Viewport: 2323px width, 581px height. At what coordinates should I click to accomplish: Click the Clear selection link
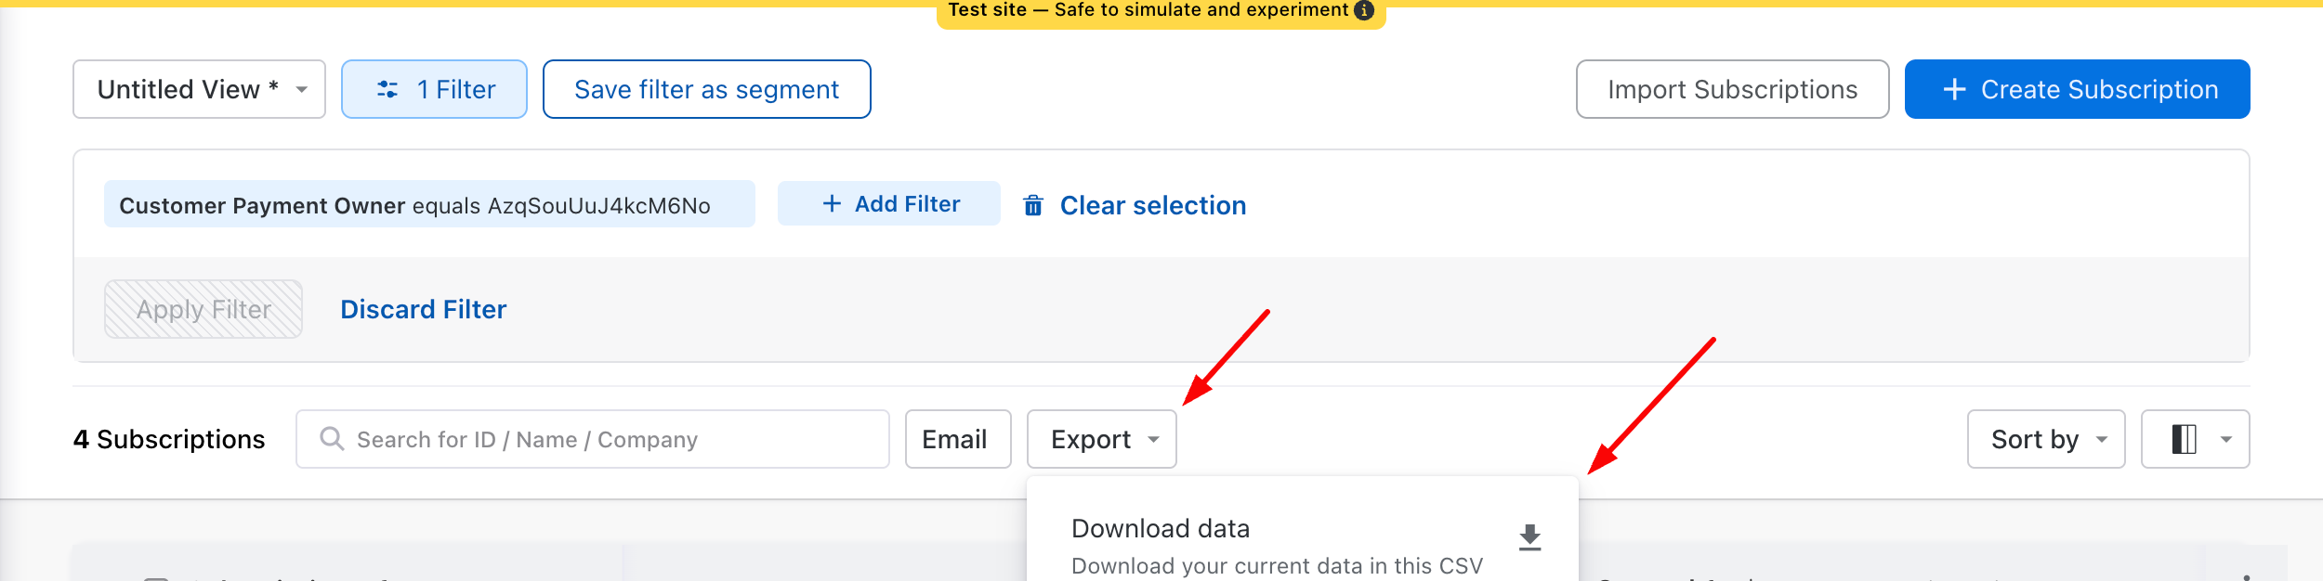click(1152, 205)
